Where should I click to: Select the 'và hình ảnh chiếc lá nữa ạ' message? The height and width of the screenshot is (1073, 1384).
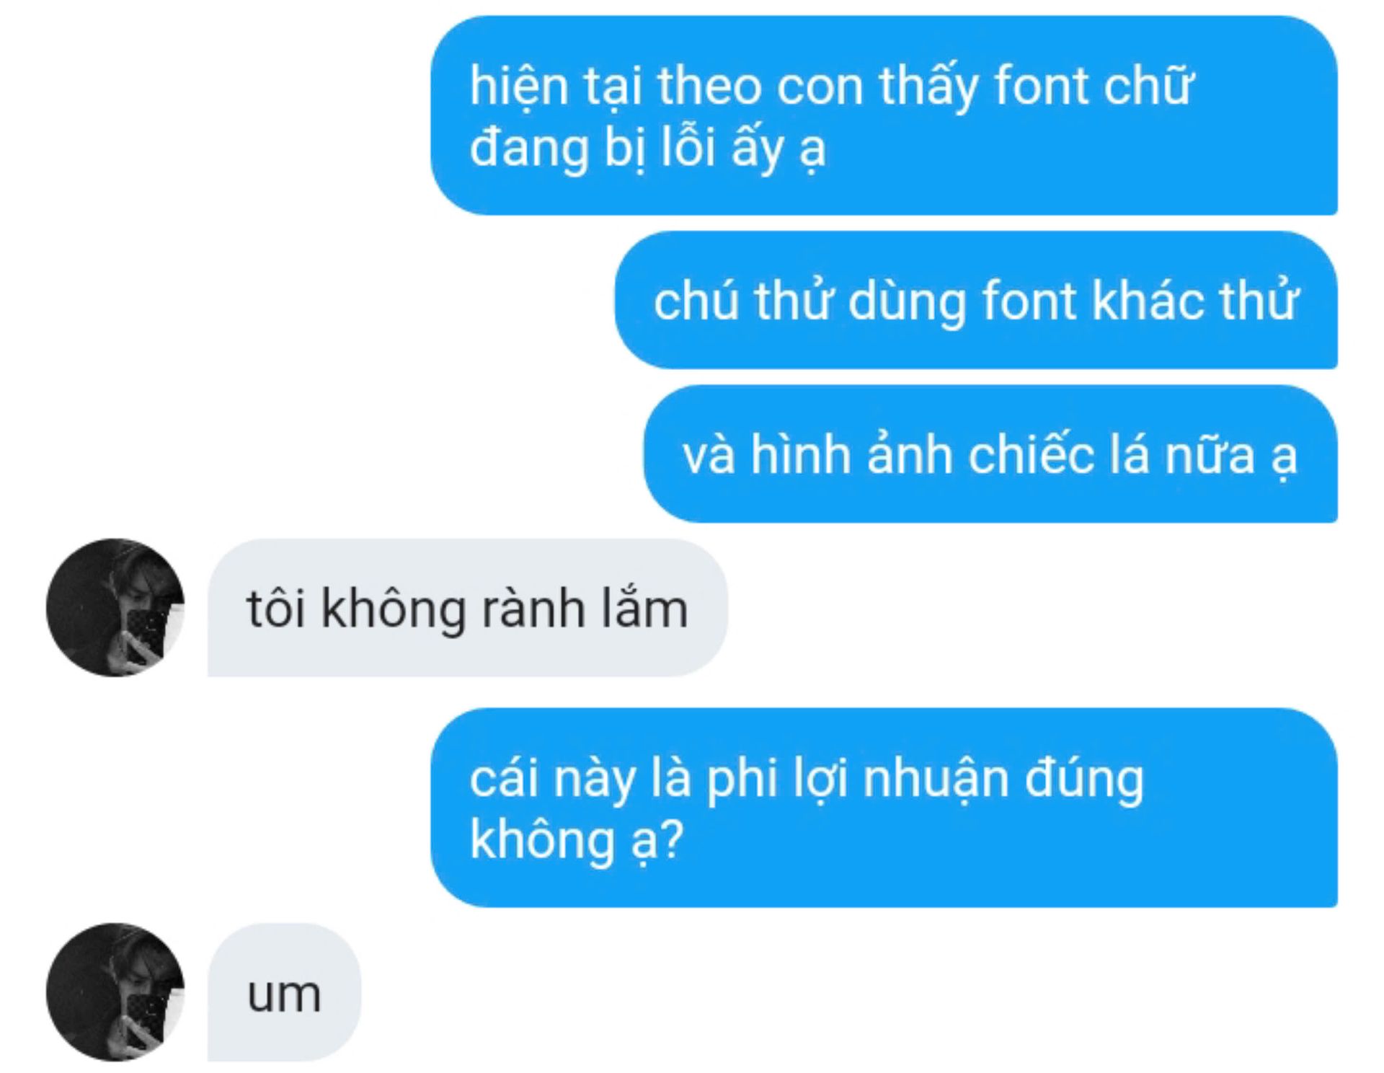pos(990,454)
